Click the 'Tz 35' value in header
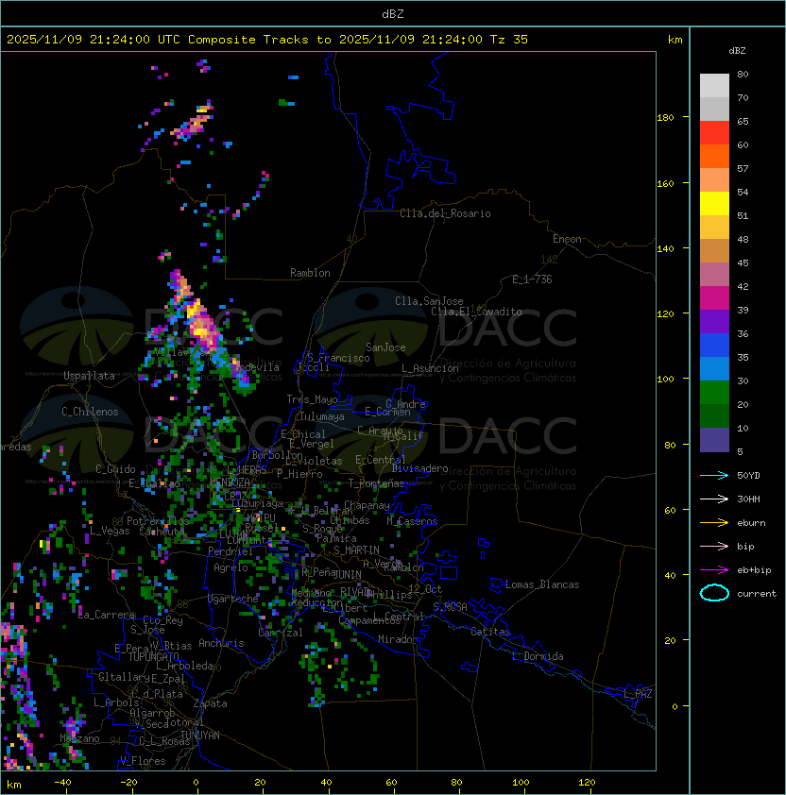 coord(509,40)
